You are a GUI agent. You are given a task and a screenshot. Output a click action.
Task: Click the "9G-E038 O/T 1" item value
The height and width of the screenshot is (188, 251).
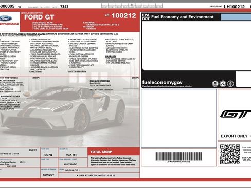(73, 170)
